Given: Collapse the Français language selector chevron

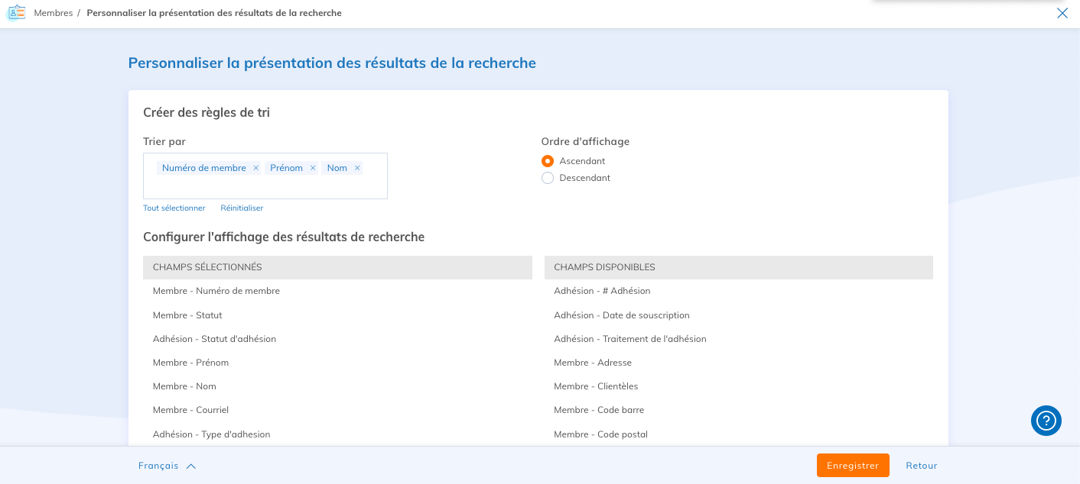Looking at the screenshot, I should point(190,465).
